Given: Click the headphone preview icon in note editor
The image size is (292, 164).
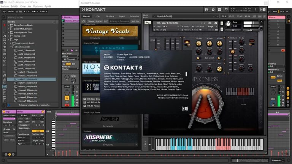Looking at the screenshot, I should click(54, 120).
